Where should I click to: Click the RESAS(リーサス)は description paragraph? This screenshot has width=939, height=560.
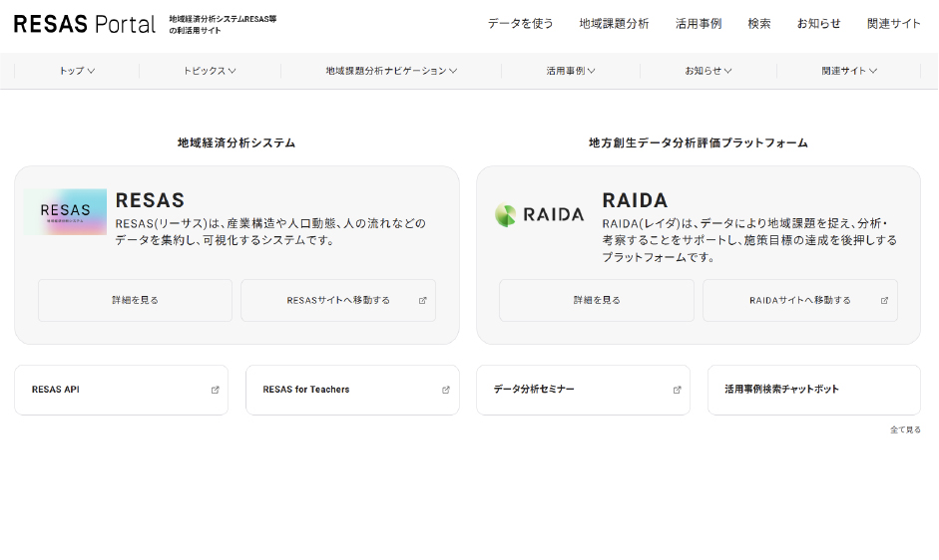click(x=270, y=231)
